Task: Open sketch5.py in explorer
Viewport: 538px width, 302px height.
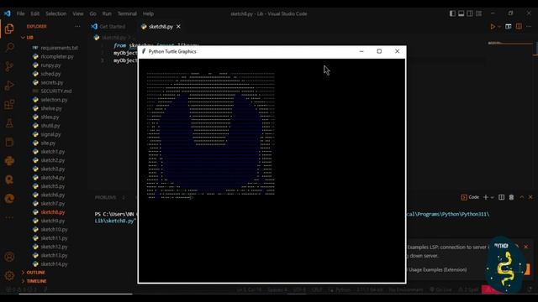Action: click(x=52, y=186)
